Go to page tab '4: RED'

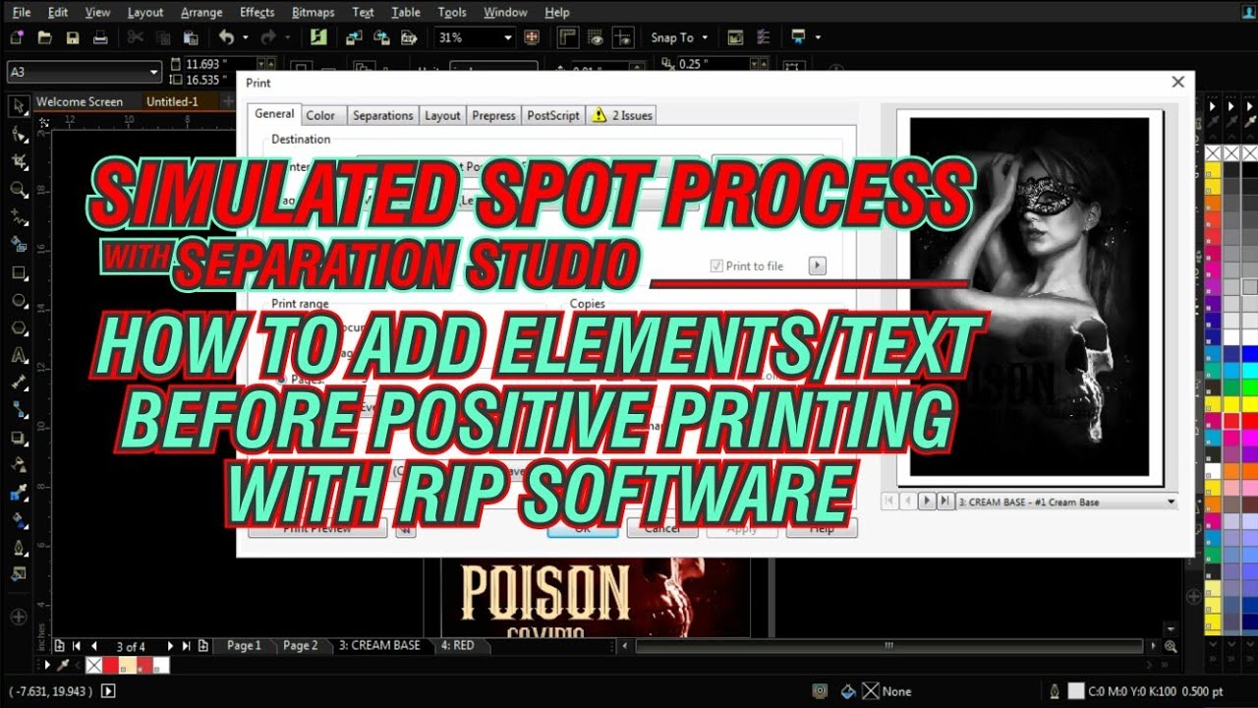coord(458,646)
